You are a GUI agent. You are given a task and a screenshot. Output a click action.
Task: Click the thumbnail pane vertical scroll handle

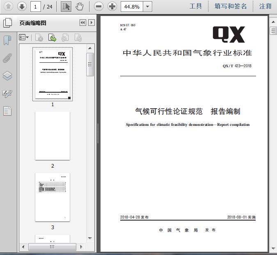90,64
